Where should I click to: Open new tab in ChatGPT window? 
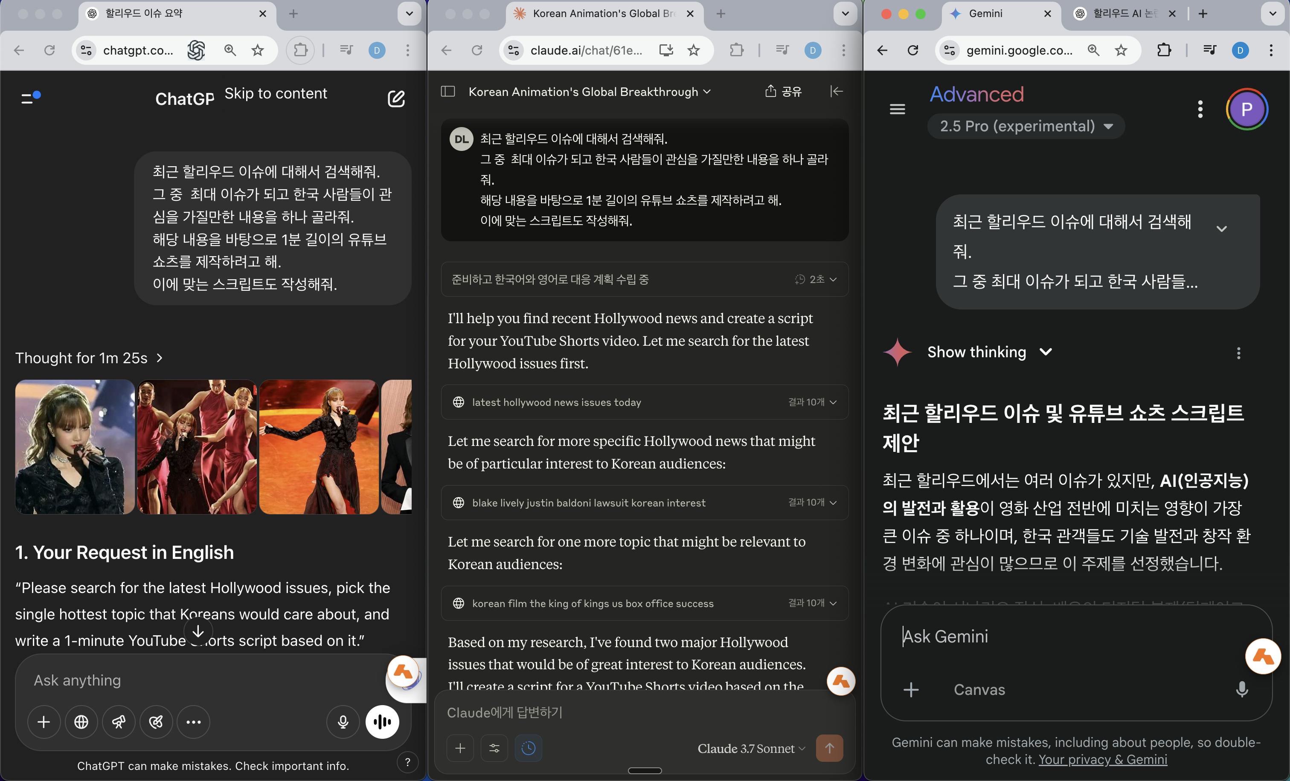(293, 14)
